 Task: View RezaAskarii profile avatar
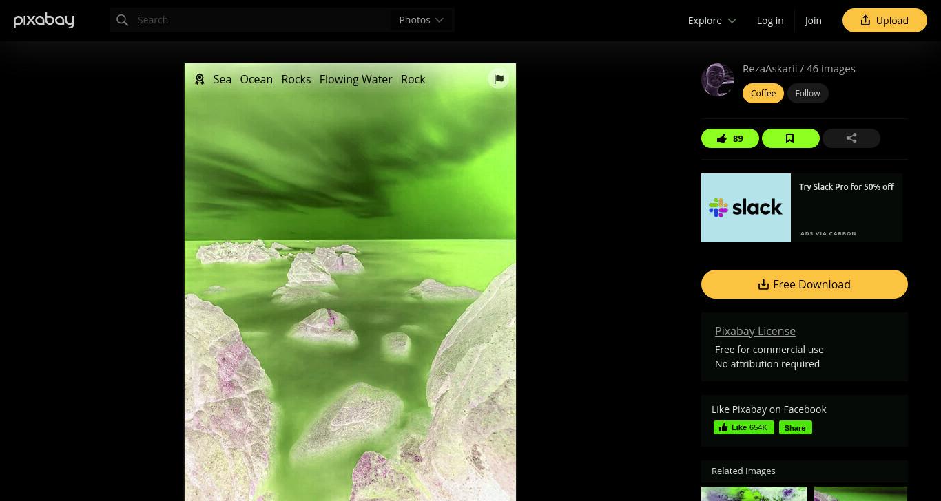[x=718, y=80]
